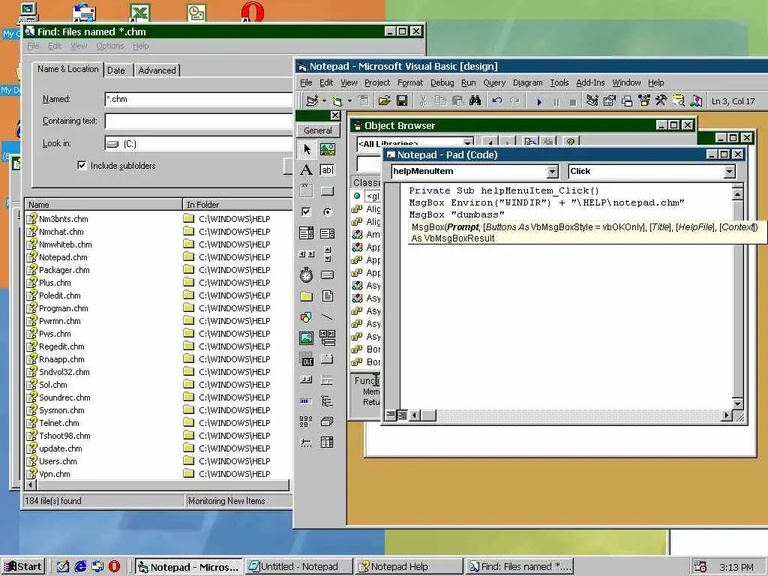Click the Full Module View button in code window
The image size is (768, 576).
point(402,415)
